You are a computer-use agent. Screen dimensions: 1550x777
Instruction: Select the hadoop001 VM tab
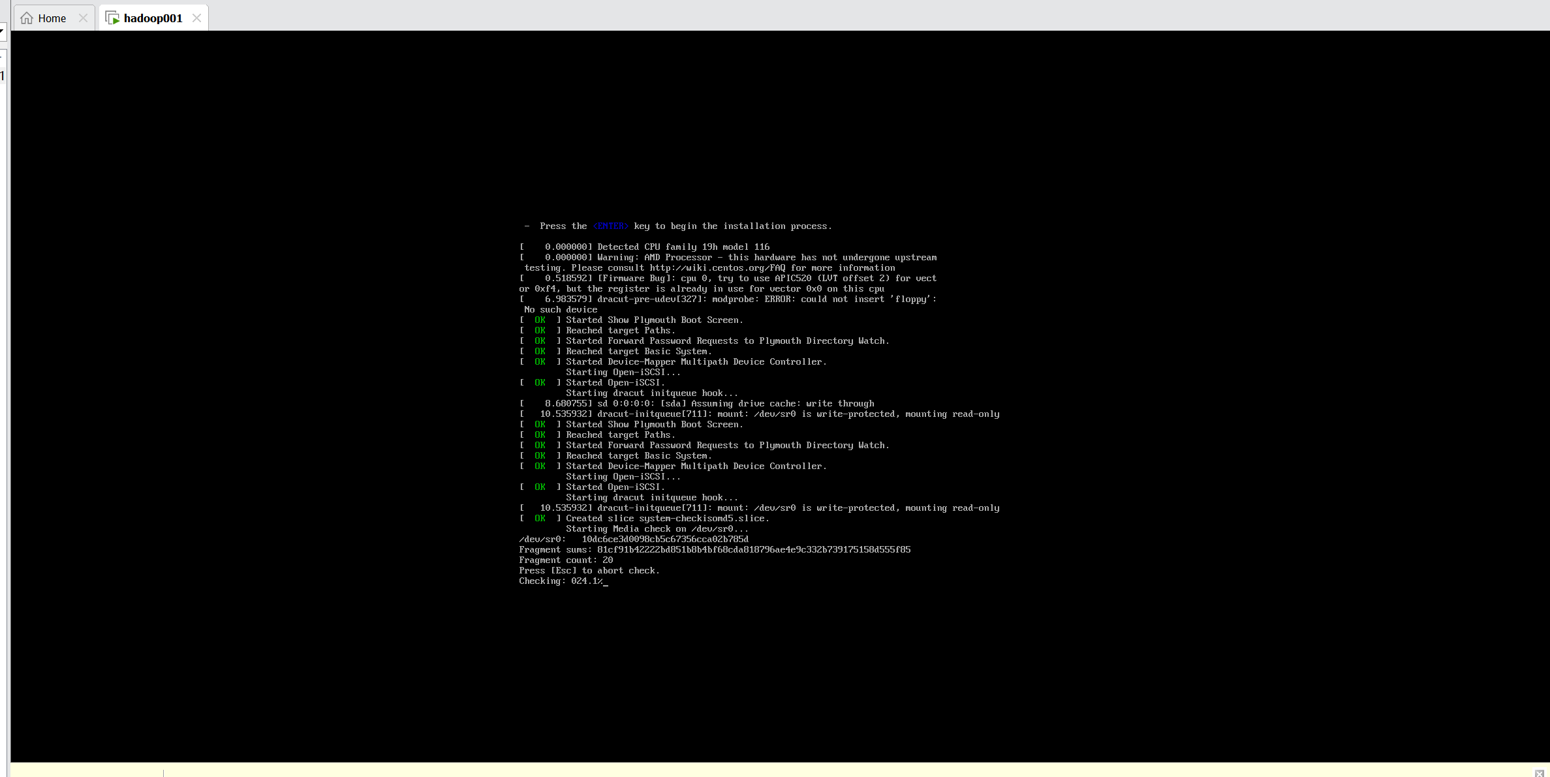(x=153, y=18)
